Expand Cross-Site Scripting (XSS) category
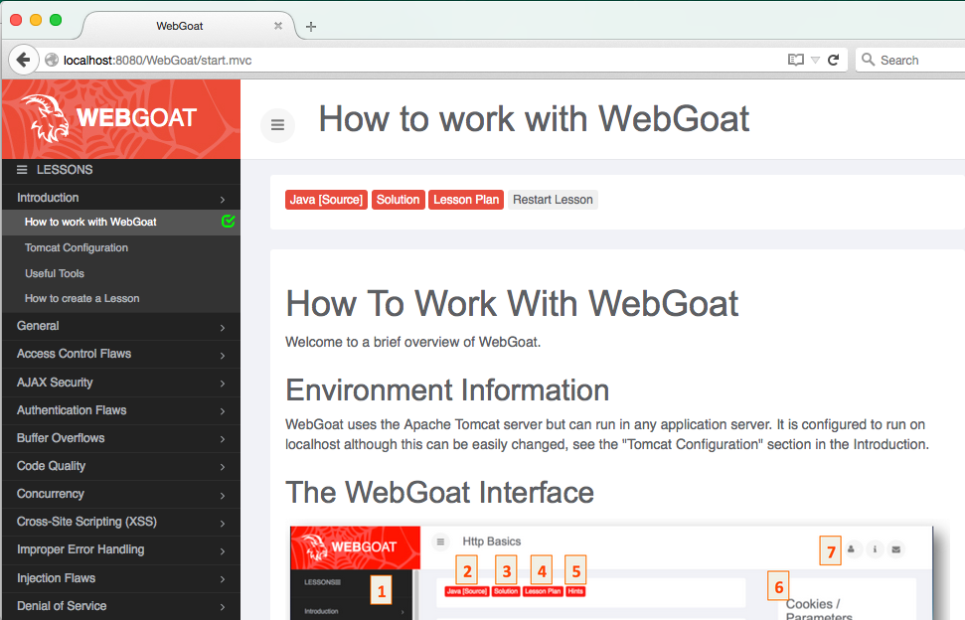Screen dimensions: 965x620 [121, 523]
